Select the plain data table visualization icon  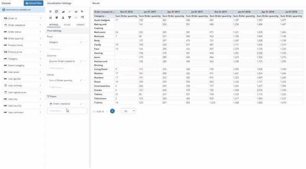(50, 12)
